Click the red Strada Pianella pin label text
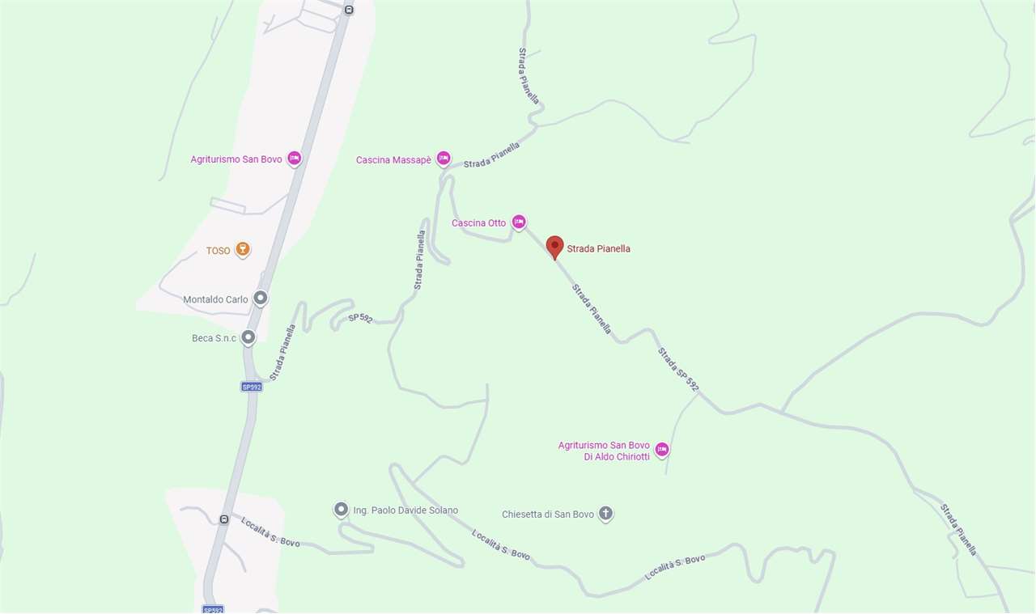1036x614 pixels. point(599,249)
